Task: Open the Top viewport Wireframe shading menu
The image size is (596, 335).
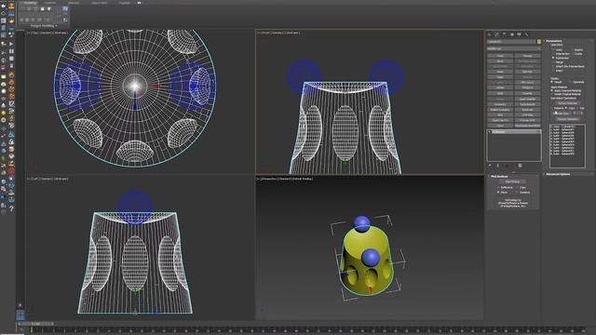Action: (x=61, y=33)
